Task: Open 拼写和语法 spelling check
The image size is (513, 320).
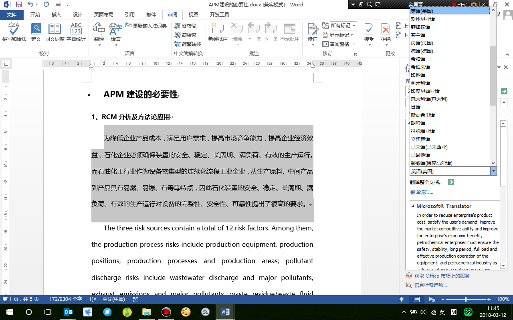Action: click(14, 32)
